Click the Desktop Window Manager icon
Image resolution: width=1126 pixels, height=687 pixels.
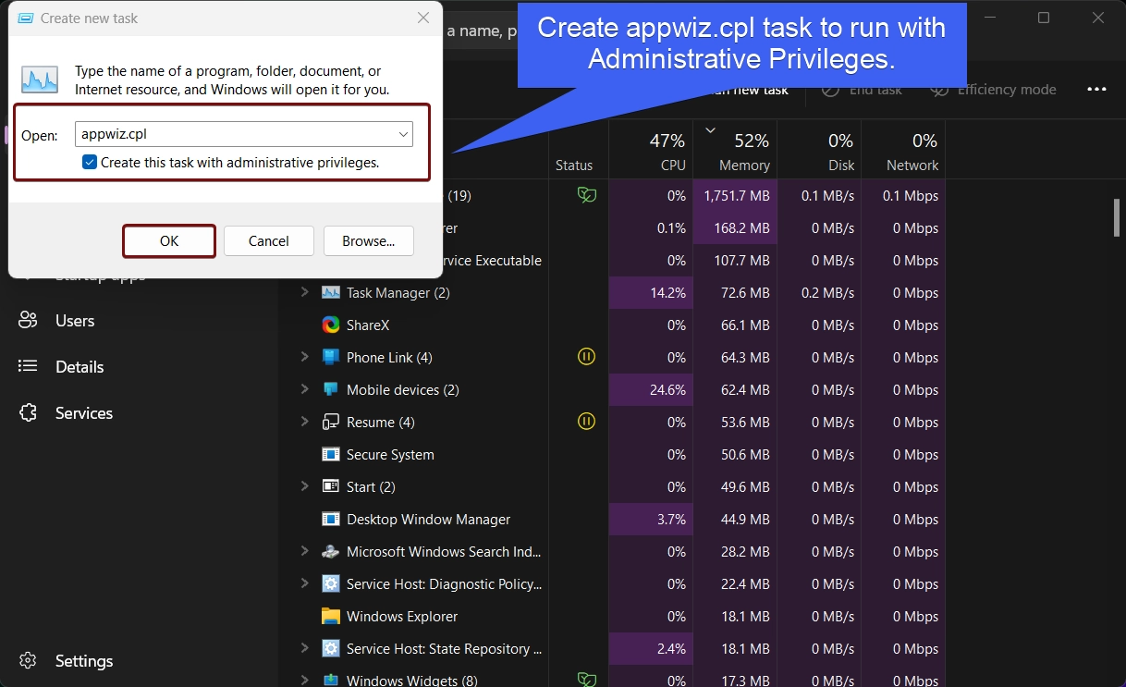[x=331, y=519]
